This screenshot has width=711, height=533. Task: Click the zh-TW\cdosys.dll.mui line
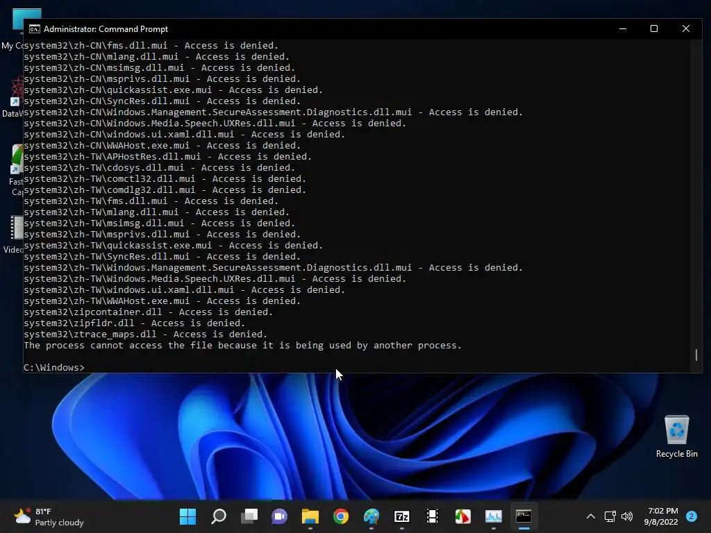[x=159, y=168]
